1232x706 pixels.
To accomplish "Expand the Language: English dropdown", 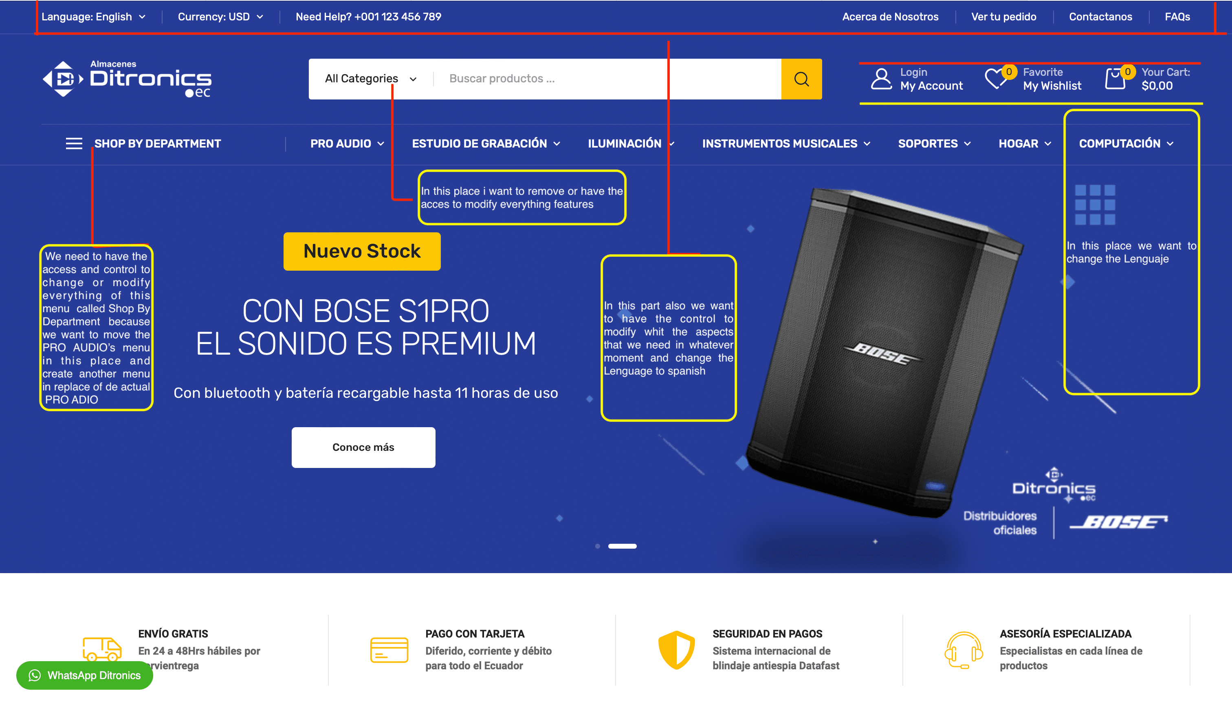I will [94, 16].
